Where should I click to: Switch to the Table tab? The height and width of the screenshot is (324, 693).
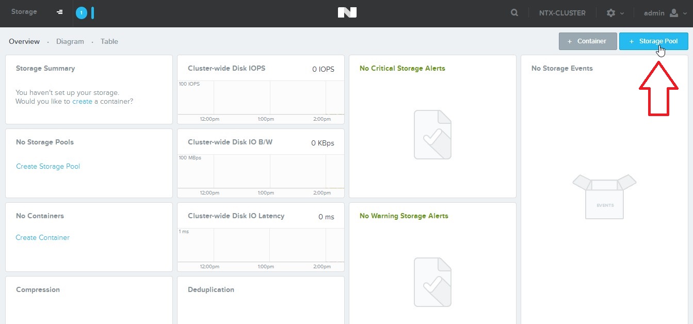coord(109,41)
